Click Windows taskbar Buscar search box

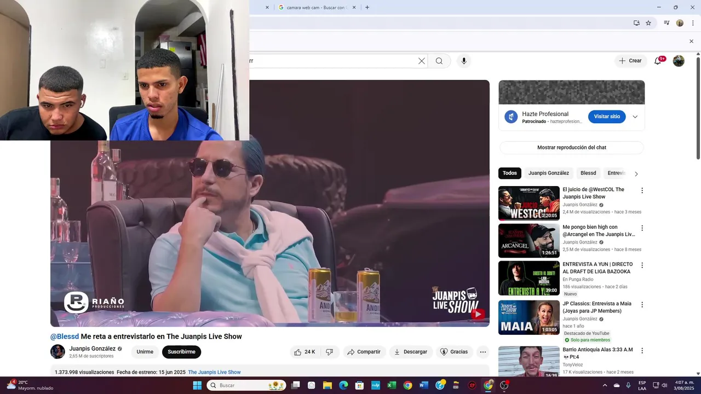click(246, 385)
